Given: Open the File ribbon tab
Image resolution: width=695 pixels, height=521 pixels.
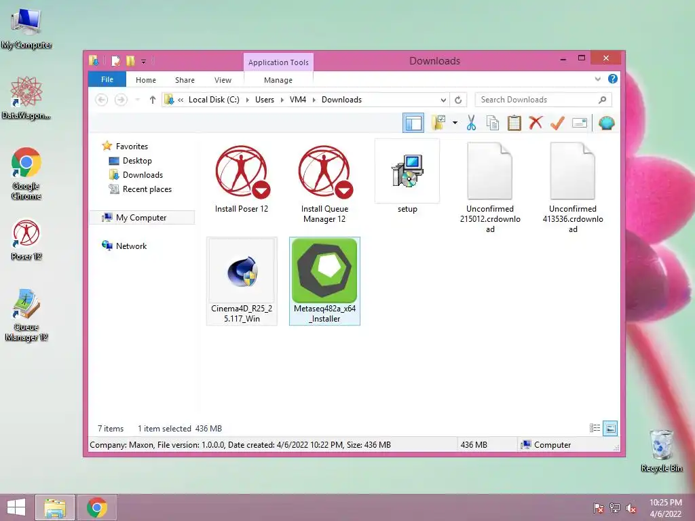Looking at the screenshot, I should [107, 79].
